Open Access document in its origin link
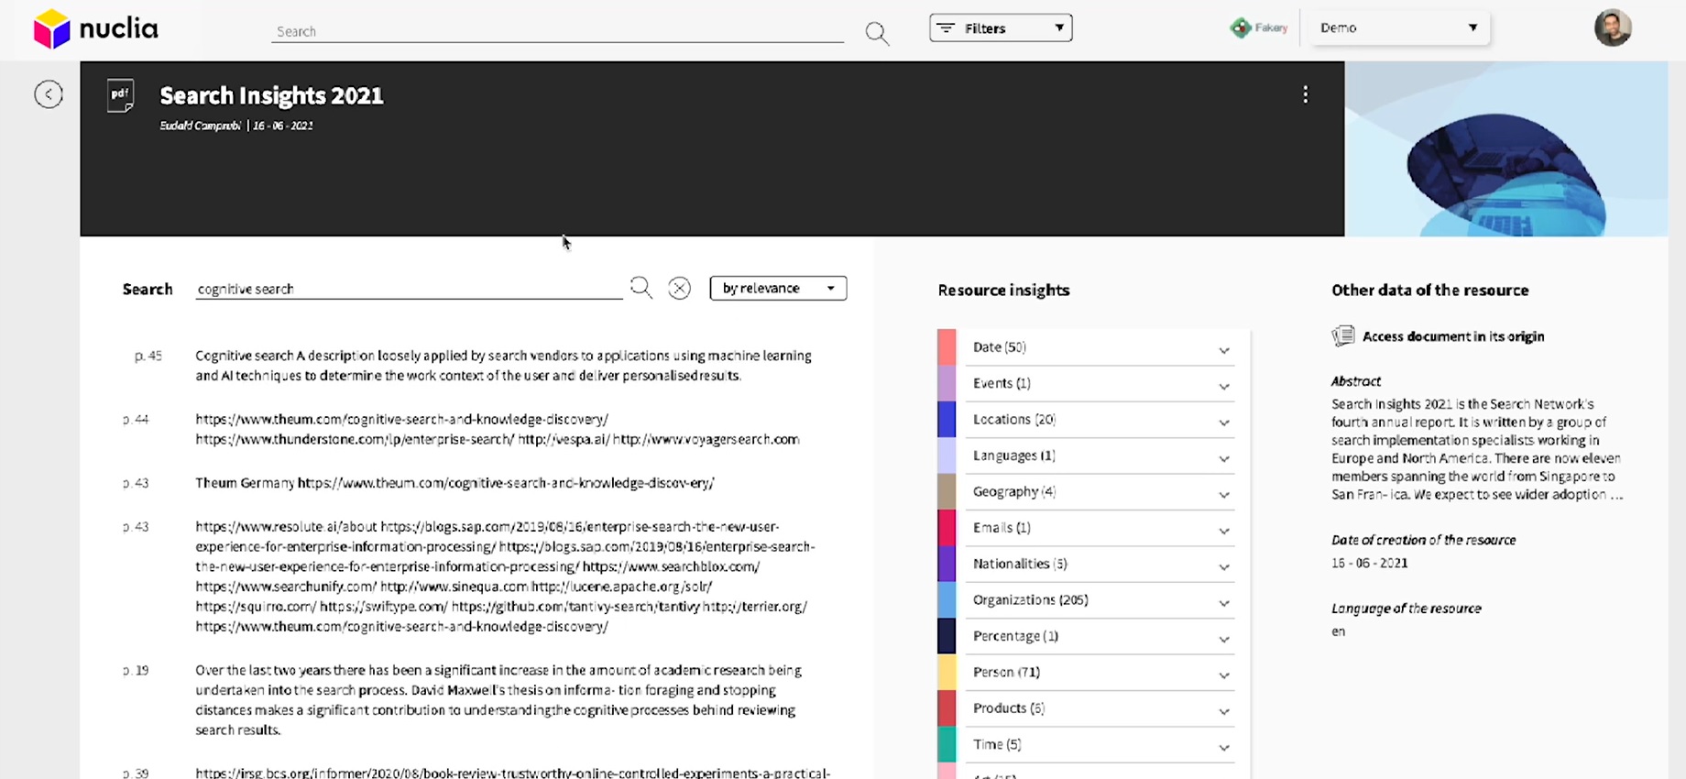1686x779 pixels. coord(1452,336)
